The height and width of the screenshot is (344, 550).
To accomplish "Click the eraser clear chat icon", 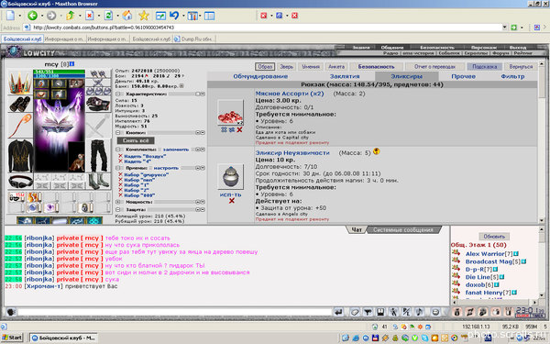I will 354,312.
